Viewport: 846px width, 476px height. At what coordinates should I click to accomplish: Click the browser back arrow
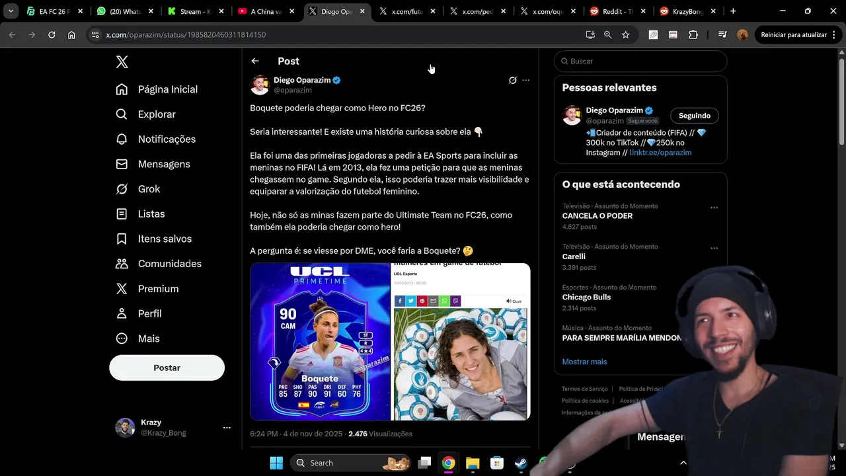pos(12,34)
